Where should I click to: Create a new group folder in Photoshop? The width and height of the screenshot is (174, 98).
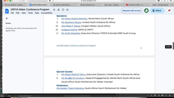(x=162, y=95)
